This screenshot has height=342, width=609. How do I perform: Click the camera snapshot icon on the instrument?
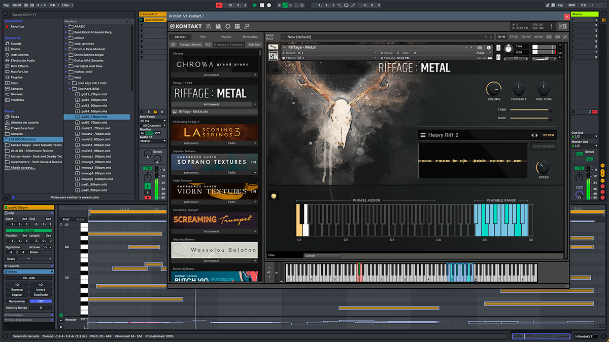point(480,48)
